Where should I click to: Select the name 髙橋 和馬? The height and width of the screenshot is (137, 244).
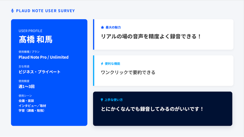coord(35,40)
